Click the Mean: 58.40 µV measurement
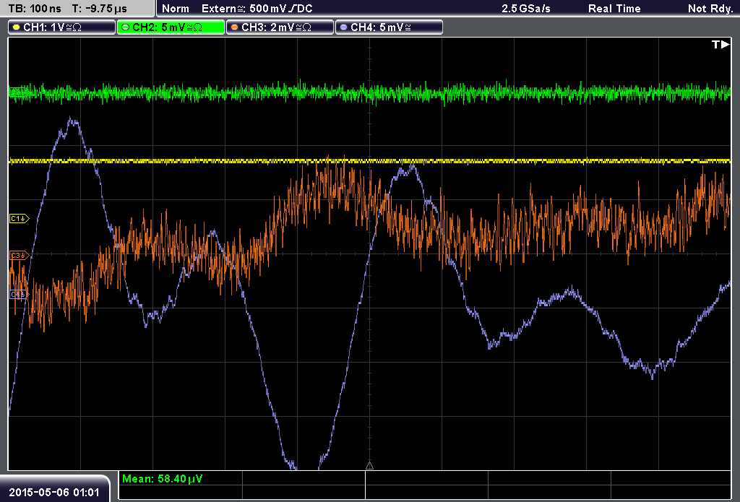 [163, 479]
